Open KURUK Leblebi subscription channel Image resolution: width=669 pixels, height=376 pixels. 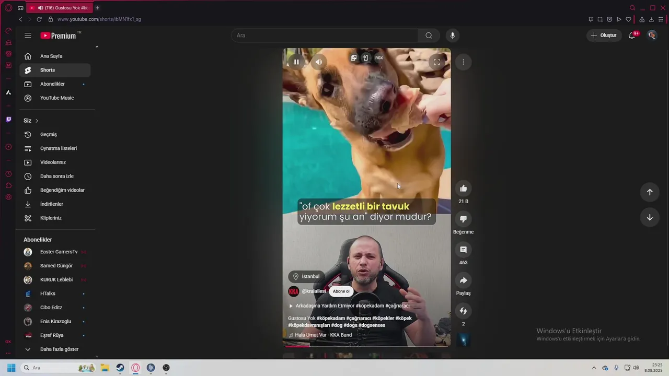55,280
